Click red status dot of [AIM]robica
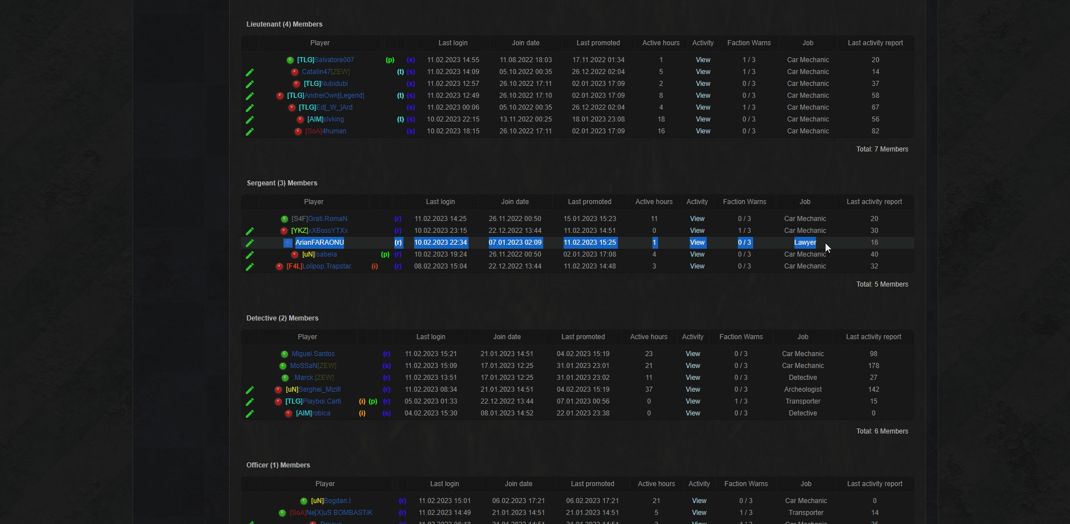The width and height of the screenshot is (1070, 524). click(x=289, y=414)
